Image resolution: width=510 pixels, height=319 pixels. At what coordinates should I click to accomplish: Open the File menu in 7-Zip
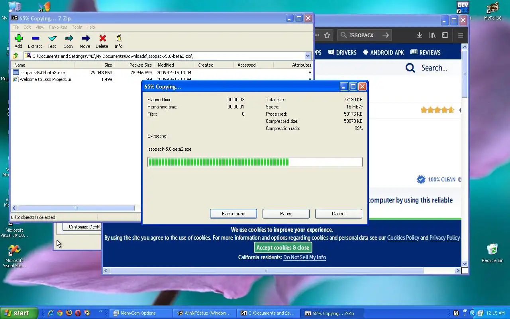pos(16,27)
